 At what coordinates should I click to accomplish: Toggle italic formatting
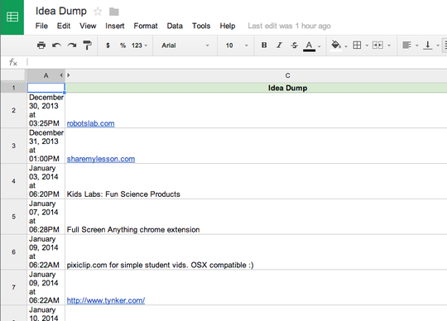click(280, 46)
